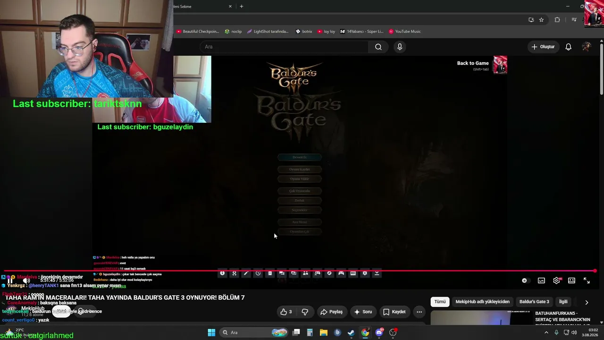Select the İlgili filter chip
Screen dimensions: 604x340
click(x=563, y=302)
